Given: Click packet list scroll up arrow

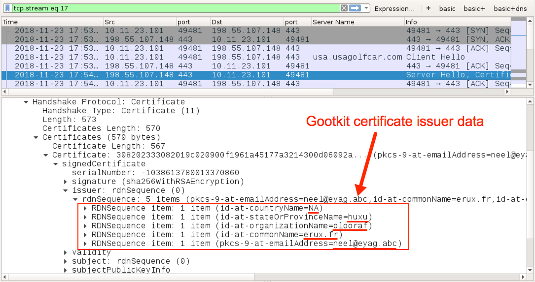Looking at the screenshot, I should coord(530,21).
